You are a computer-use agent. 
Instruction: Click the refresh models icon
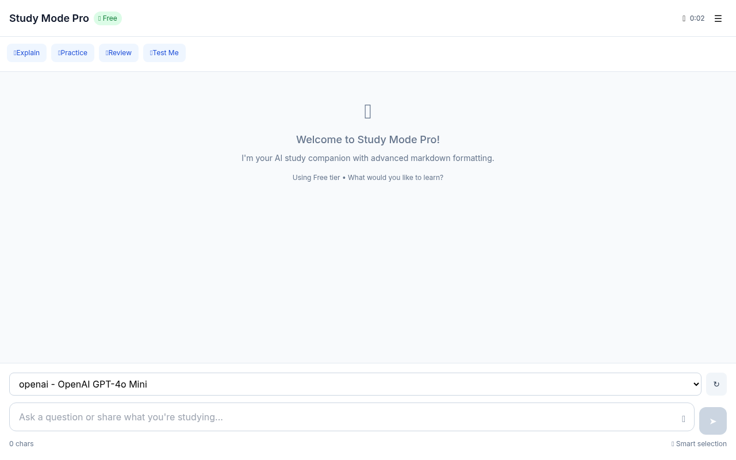(716, 384)
